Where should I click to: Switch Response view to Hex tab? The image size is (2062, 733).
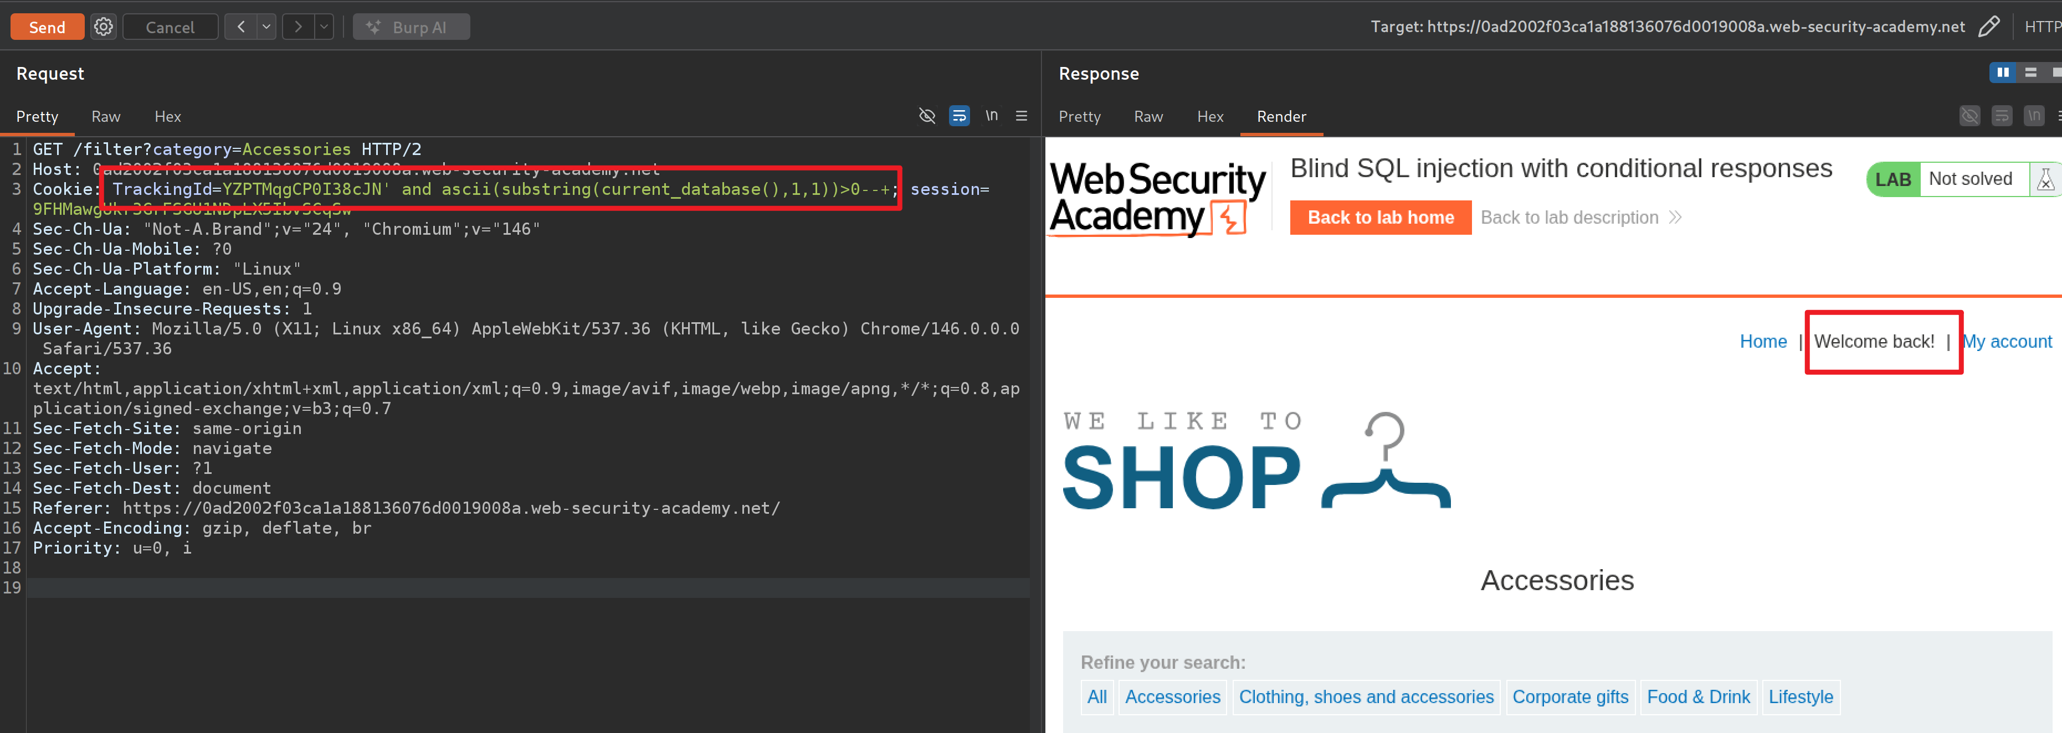tap(1209, 117)
